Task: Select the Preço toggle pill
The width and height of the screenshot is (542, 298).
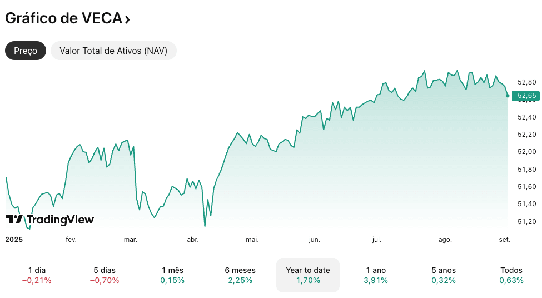Action: (26, 51)
